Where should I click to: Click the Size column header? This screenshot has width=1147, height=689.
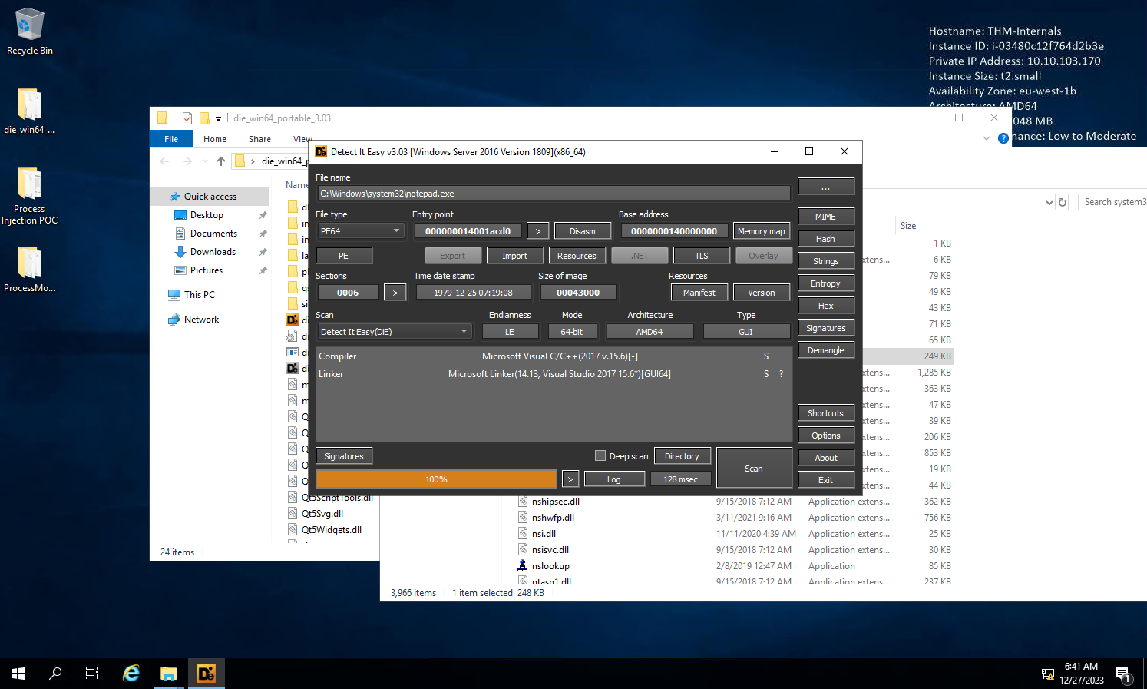925,226
